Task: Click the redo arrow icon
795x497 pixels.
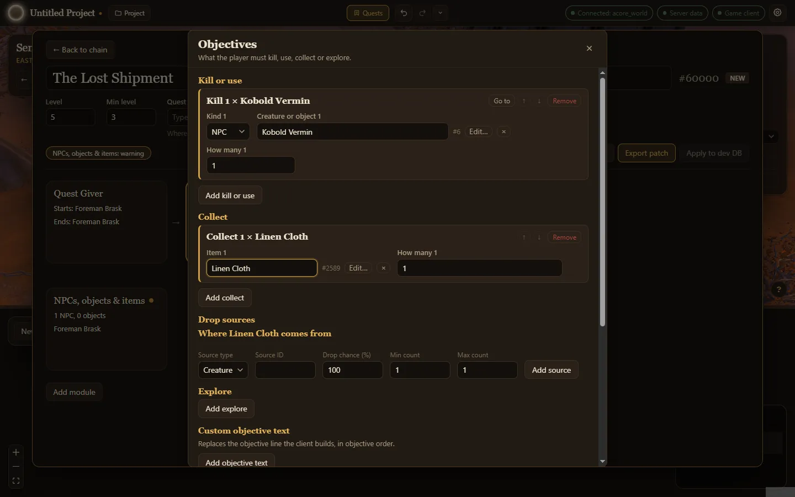Action: (422, 13)
